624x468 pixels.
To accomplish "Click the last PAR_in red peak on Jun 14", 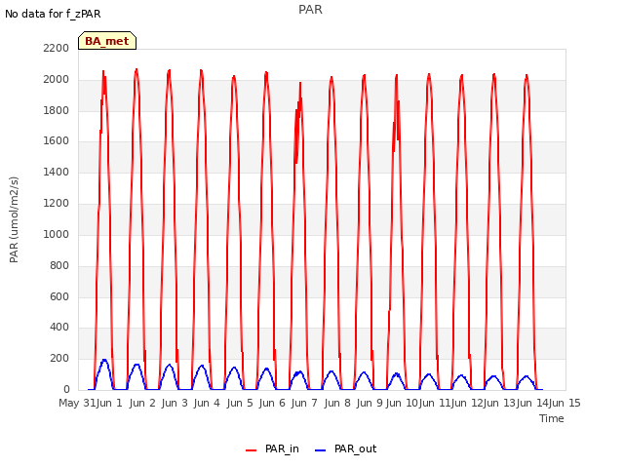I will [x=526, y=76].
